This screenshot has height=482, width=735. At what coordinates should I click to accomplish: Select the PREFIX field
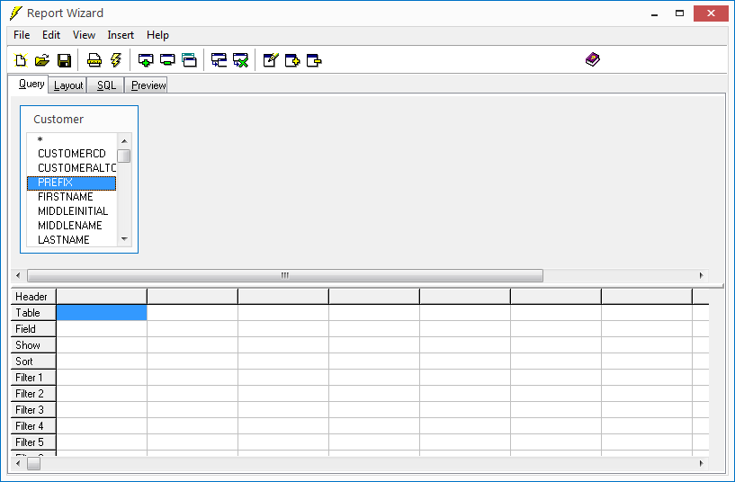71,183
